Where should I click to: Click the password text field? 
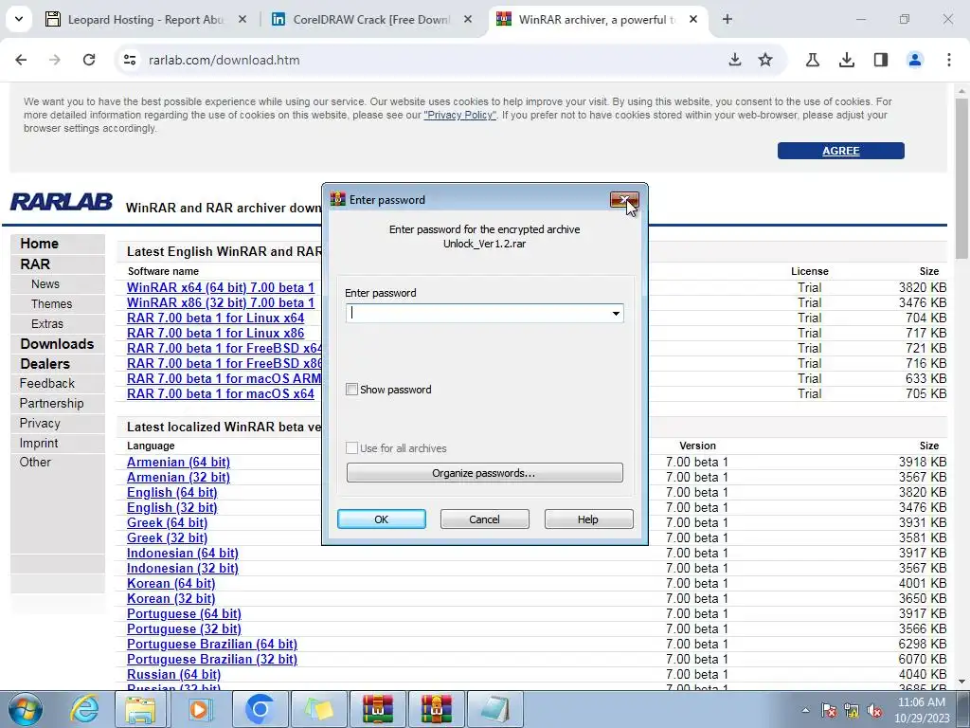tap(477, 313)
